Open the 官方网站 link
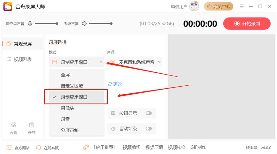 pos(22,148)
